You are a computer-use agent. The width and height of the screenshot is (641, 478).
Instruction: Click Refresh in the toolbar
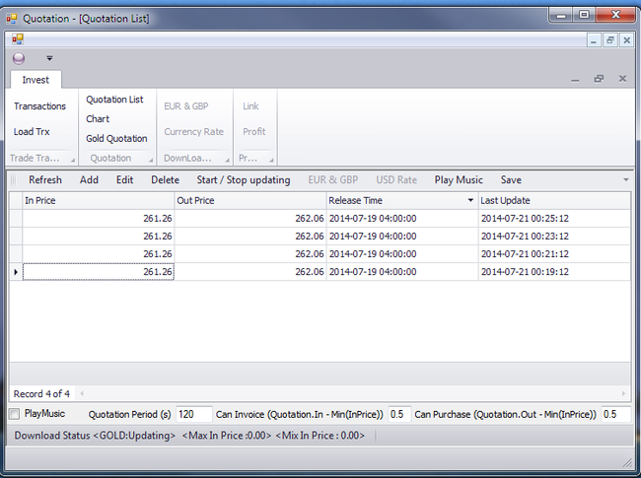pos(45,179)
